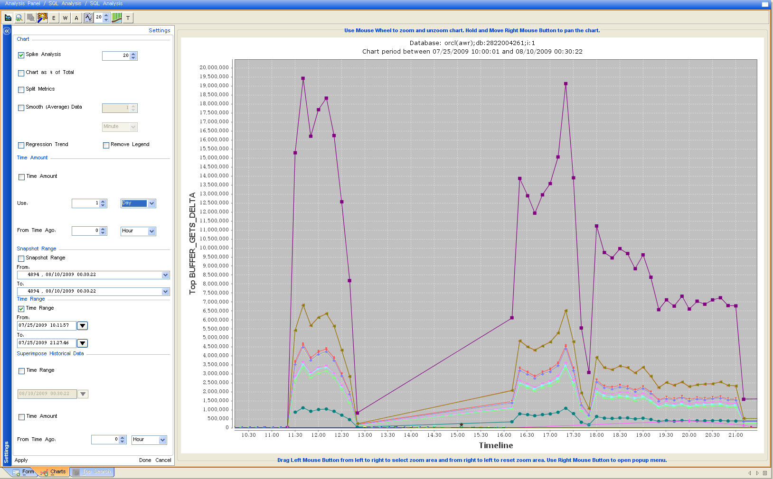Switch to the Form tab
773x479 pixels.
tap(24, 472)
